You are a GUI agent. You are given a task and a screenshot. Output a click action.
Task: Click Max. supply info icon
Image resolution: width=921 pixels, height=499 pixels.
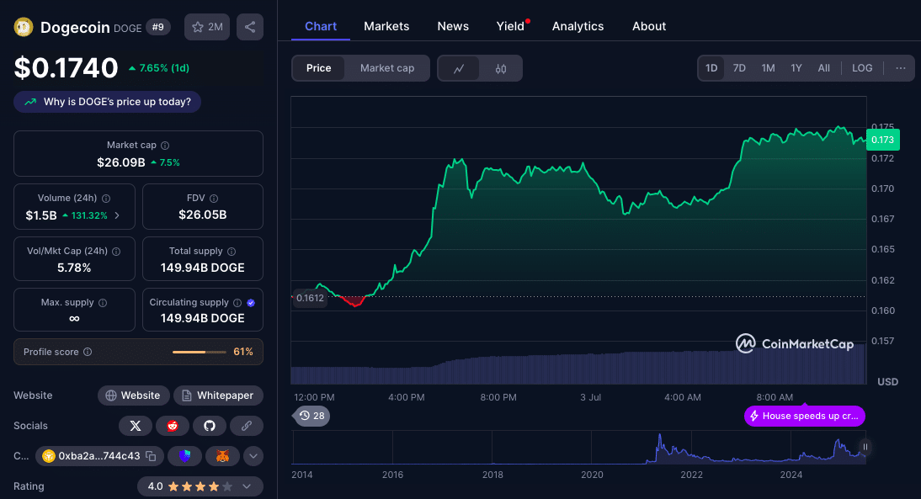pyautogui.click(x=103, y=303)
